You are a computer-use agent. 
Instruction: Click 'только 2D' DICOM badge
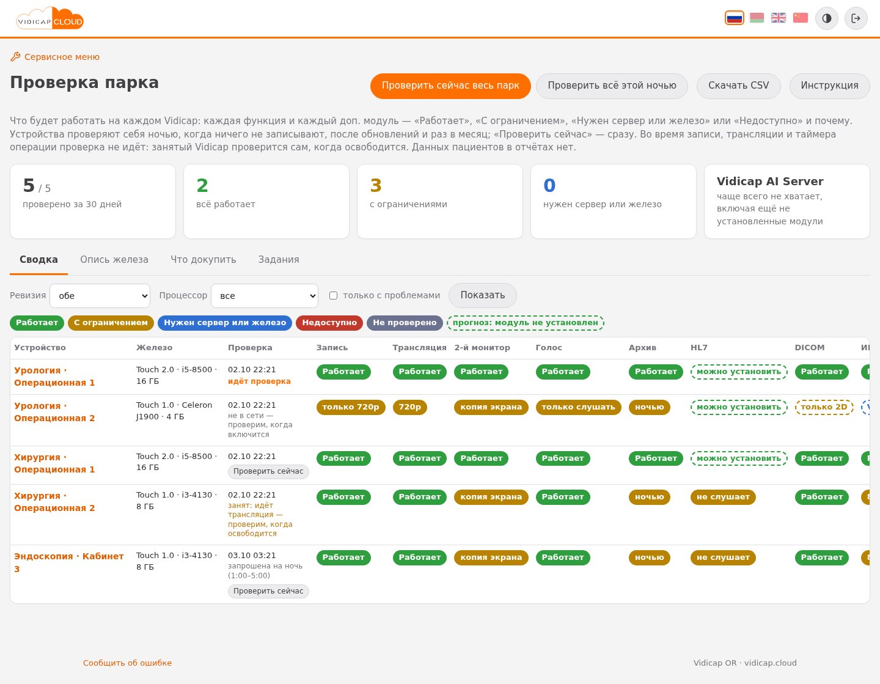(x=824, y=407)
